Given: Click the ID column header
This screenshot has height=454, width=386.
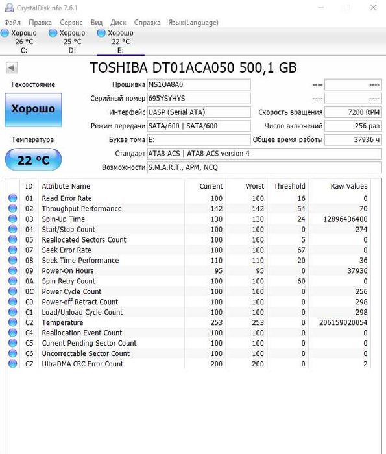Looking at the screenshot, I should [x=29, y=186].
